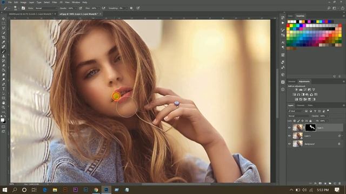The height and width of the screenshot is (194, 346).
Task: Select the Eyedropper tool
Action: (4, 42)
